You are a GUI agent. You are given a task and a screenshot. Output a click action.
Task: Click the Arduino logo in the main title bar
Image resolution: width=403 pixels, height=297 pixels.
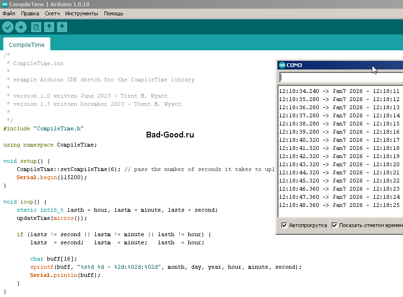tap(4, 4)
